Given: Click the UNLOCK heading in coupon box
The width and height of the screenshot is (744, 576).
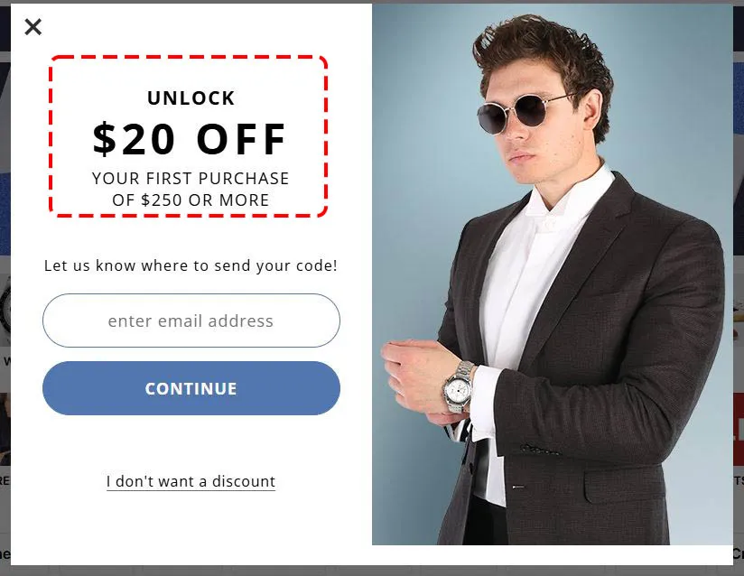Looking at the screenshot, I should click(x=191, y=98).
